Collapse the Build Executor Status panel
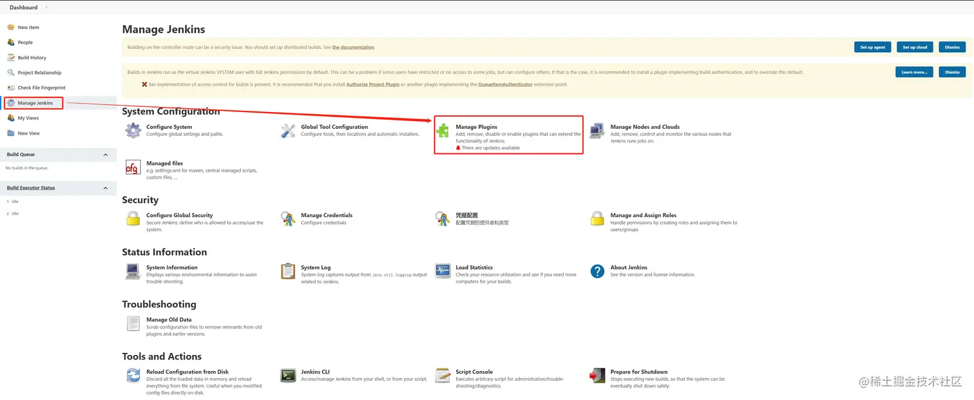Screen dimensions: 974x400 [106, 188]
